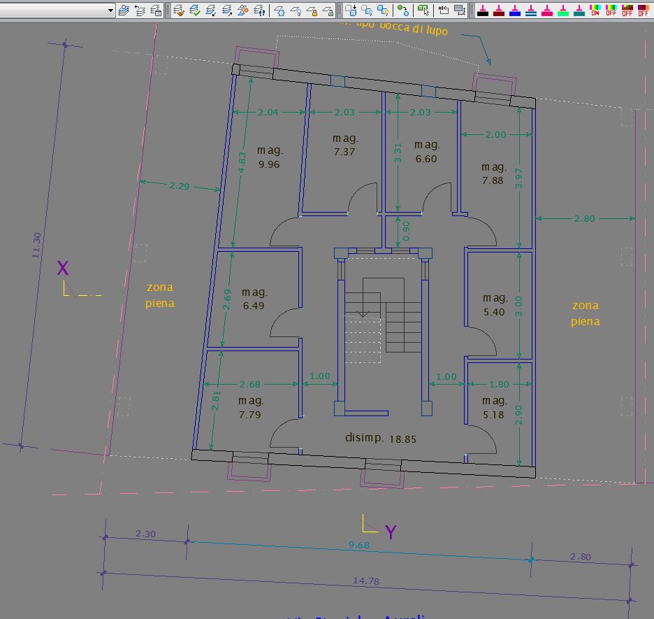Click the green box with cursor icon
Image resolution: width=654 pixels, height=619 pixels.
423,10
